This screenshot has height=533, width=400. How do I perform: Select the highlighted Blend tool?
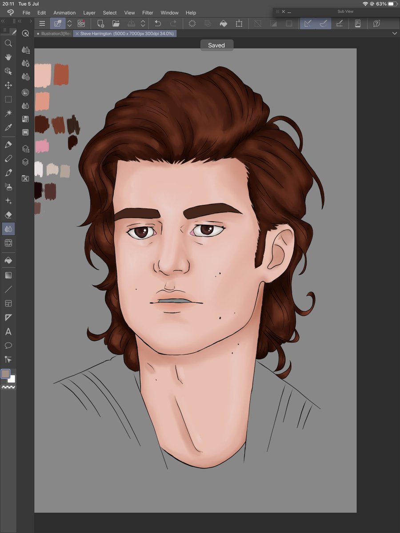click(x=8, y=229)
